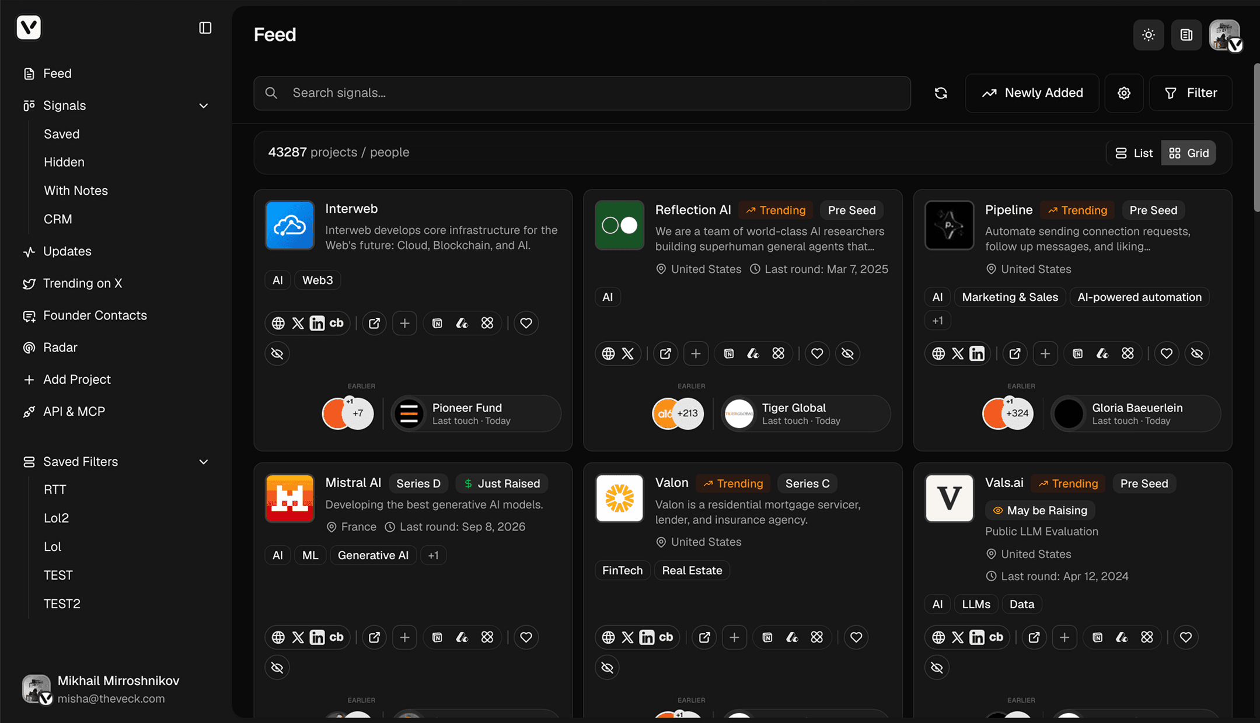Hide the Interweb card
This screenshot has width=1260, height=723.
(277, 353)
